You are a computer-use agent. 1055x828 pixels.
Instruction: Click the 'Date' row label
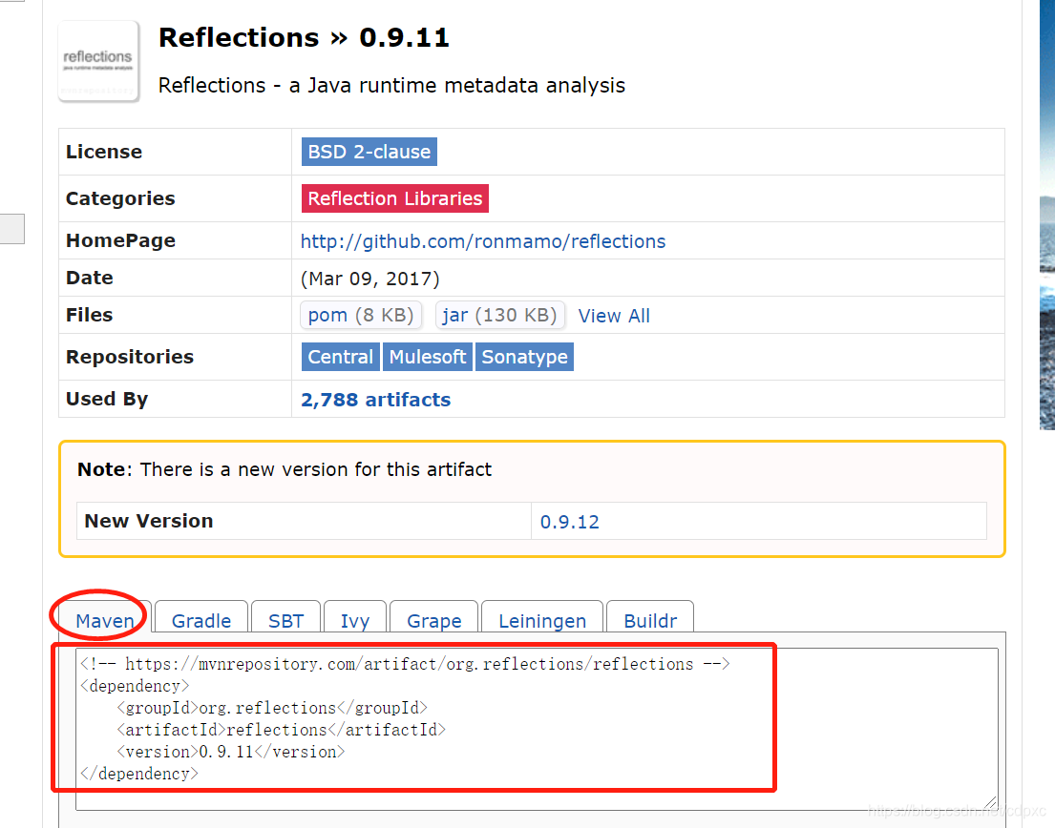[90, 278]
